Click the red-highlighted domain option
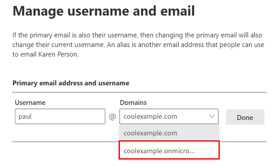The image size is (277, 167). click(x=169, y=150)
